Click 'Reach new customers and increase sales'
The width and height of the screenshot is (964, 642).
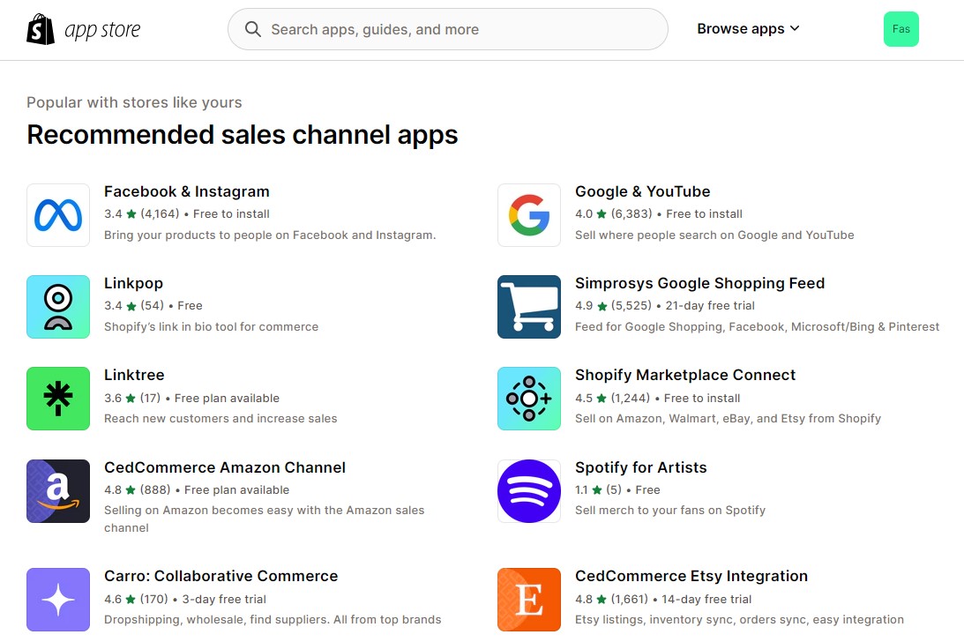[x=220, y=418]
